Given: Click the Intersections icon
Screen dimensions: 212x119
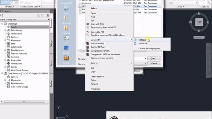Looking at the screenshot, I should [x=8, y=63].
